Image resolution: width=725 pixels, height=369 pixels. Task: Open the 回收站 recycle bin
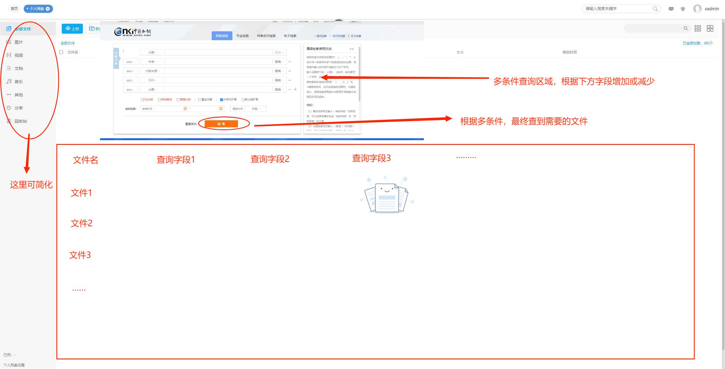pyautogui.click(x=20, y=121)
